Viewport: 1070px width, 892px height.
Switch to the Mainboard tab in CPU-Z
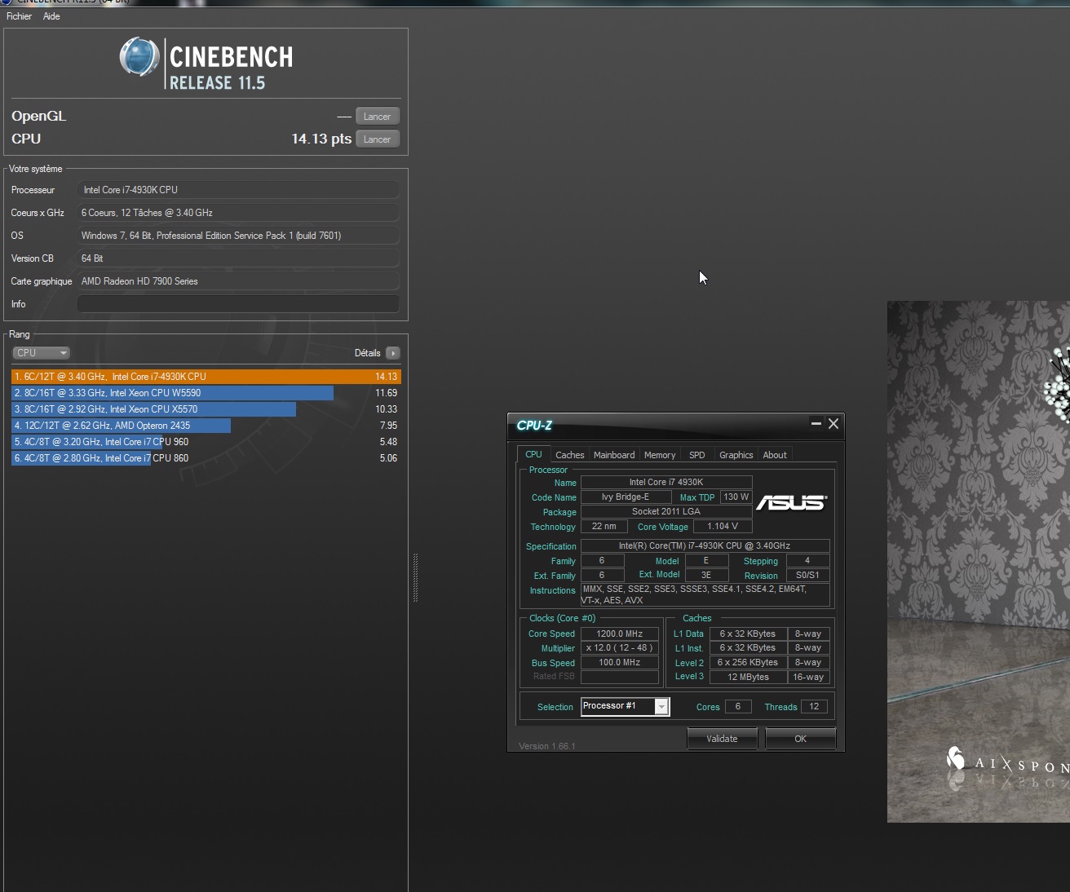614,455
